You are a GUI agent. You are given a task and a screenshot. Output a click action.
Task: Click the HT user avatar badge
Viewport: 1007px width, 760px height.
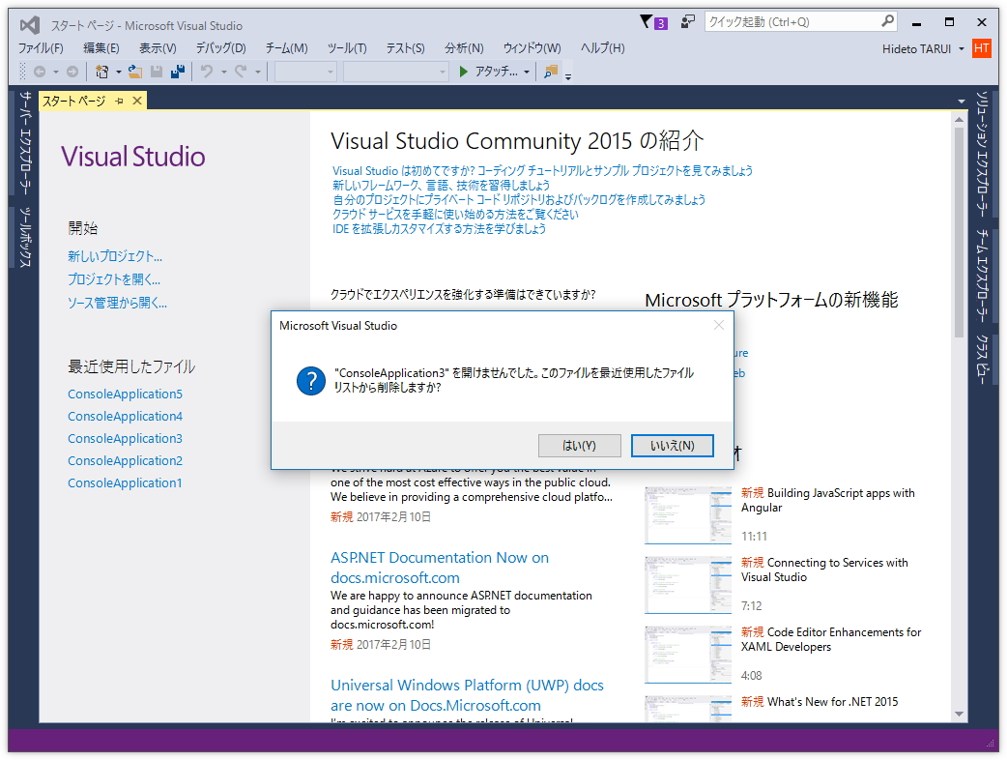(981, 48)
